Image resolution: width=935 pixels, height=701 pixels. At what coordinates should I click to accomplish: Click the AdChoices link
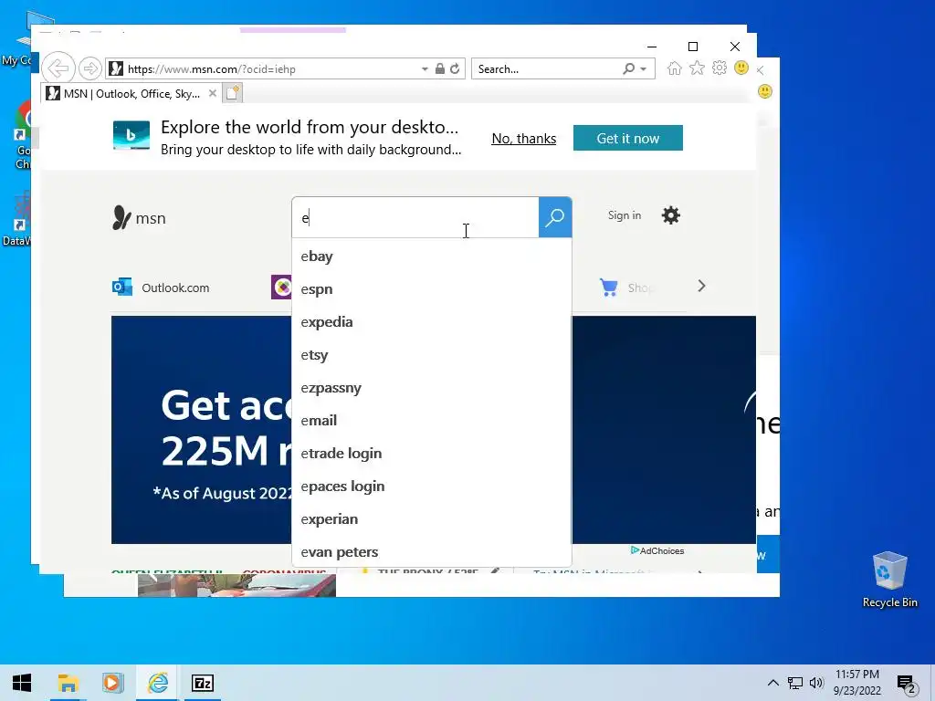(x=657, y=550)
